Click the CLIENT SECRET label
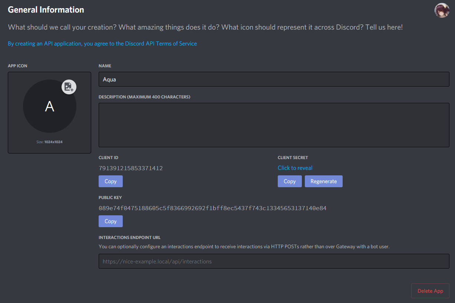 pyautogui.click(x=293, y=158)
